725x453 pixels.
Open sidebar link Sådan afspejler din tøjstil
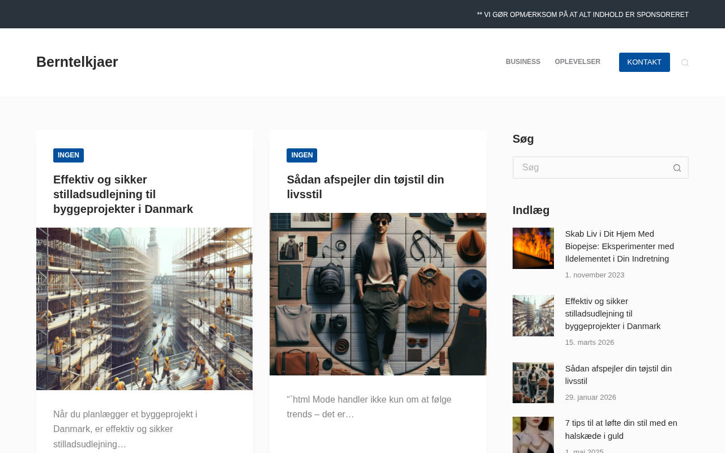(x=619, y=375)
